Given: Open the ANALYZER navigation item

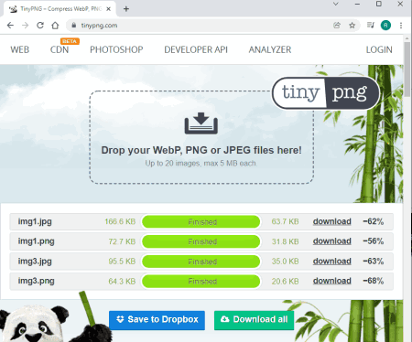Looking at the screenshot, I should [x=270, y=49].
